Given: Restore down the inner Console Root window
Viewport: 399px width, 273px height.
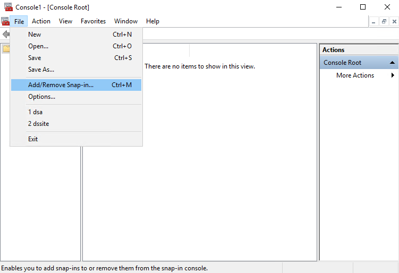Looking at the screenshot, I should click(384, 21).
